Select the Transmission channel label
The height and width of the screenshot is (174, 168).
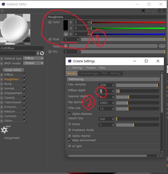click(x=13, y=102)
